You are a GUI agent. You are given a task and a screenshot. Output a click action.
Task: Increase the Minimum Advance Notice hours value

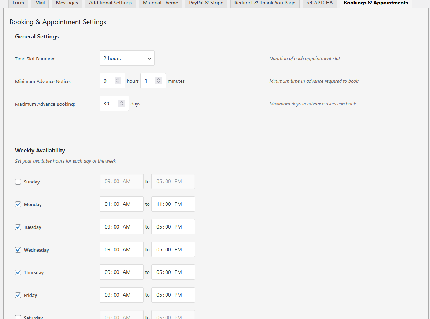(118, 79)
